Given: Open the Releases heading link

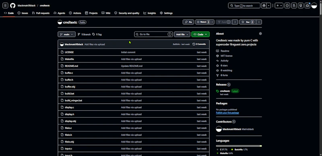Looking at the screenshot, I should (223, 85).
